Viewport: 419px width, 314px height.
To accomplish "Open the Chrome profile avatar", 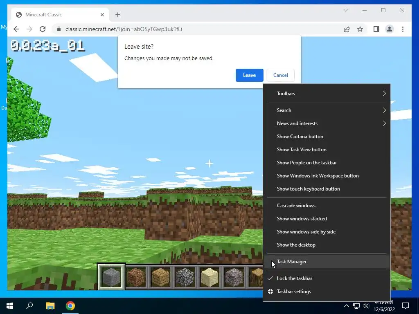I will pyautogui.click(x=390, y=29).
